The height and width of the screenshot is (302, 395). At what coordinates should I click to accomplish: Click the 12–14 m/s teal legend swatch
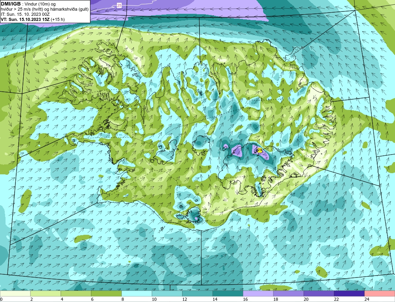[197, 294]
